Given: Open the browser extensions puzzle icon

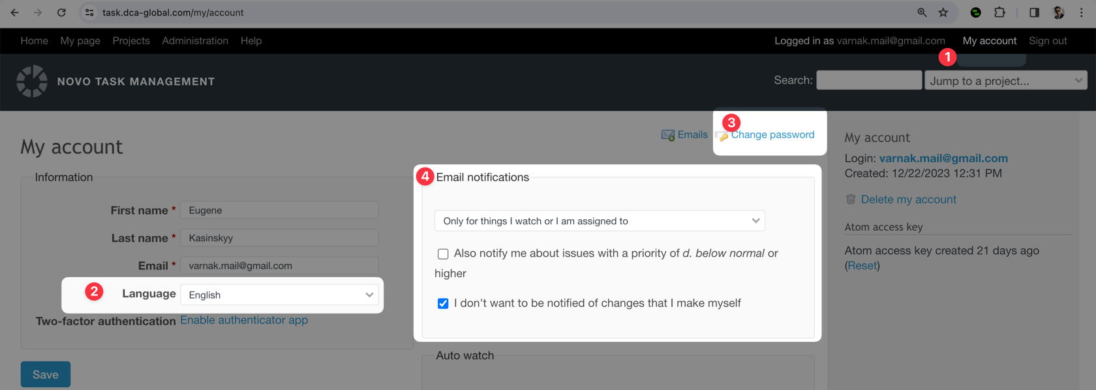Looking at the screenshot, I should pyautogui.click(x=999, y=12).
